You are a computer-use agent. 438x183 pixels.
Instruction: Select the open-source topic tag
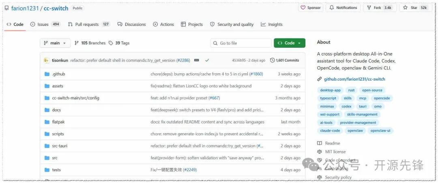[372, 90]
